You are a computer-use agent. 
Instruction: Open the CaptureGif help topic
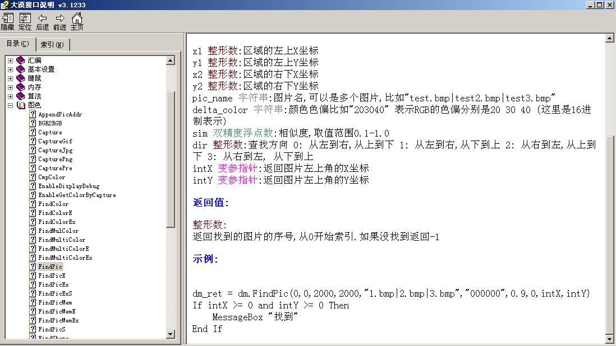(x=54, y=141)
